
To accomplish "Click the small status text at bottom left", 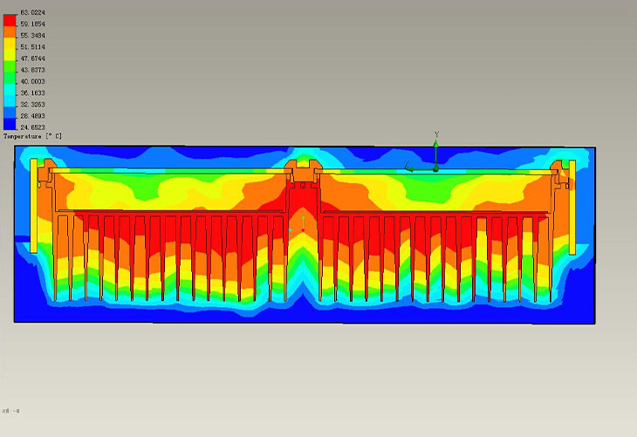I will tap(10, 410).
